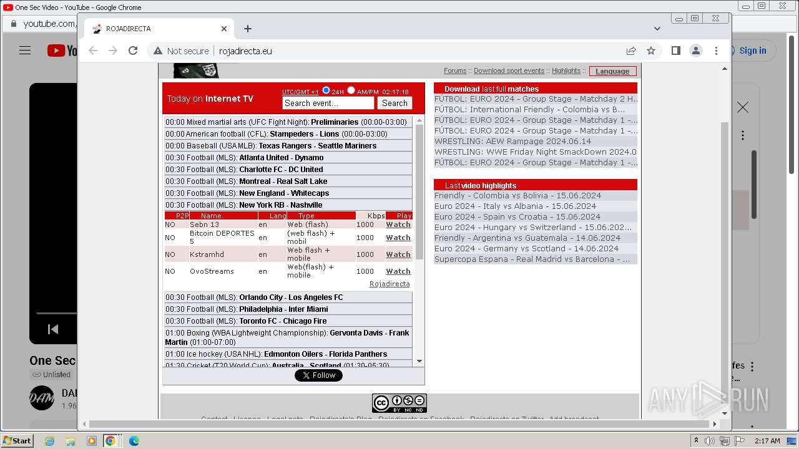The width and height of the screenshot is (799, 449).
Task: Click YouTube Sign in button
Action: click(x=753, y=51)
